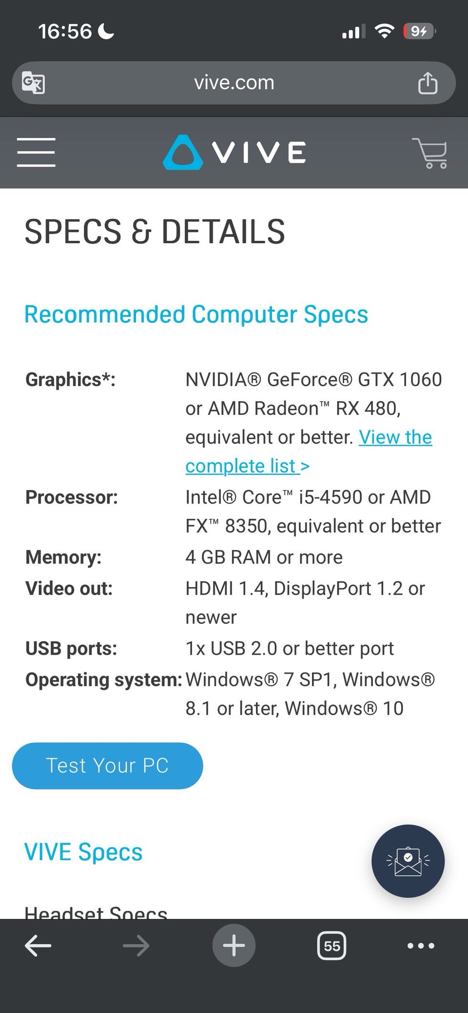Tap the VIVE logo
The image size is (468, 1013).
click(x=234, y=152)
